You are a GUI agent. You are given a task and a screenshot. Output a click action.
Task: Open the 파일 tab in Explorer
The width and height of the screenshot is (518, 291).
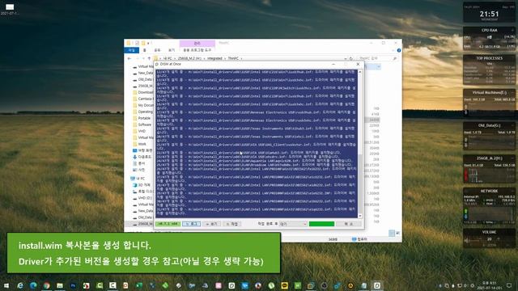131,50
